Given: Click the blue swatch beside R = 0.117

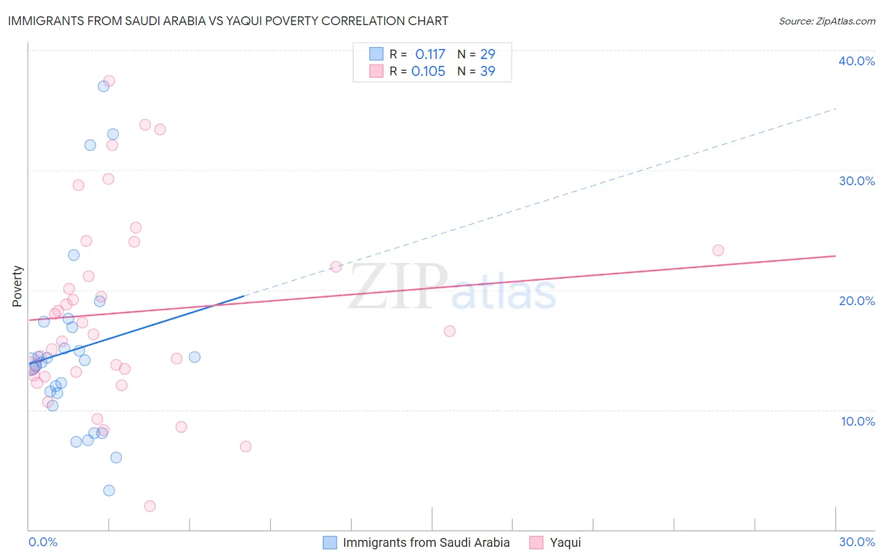Looking at the screenshot, I should click(376, 54).
